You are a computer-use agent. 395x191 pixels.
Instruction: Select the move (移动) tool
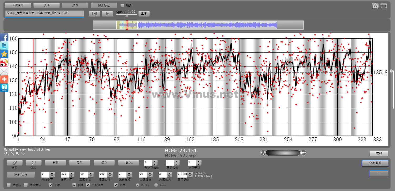point(33,163)
